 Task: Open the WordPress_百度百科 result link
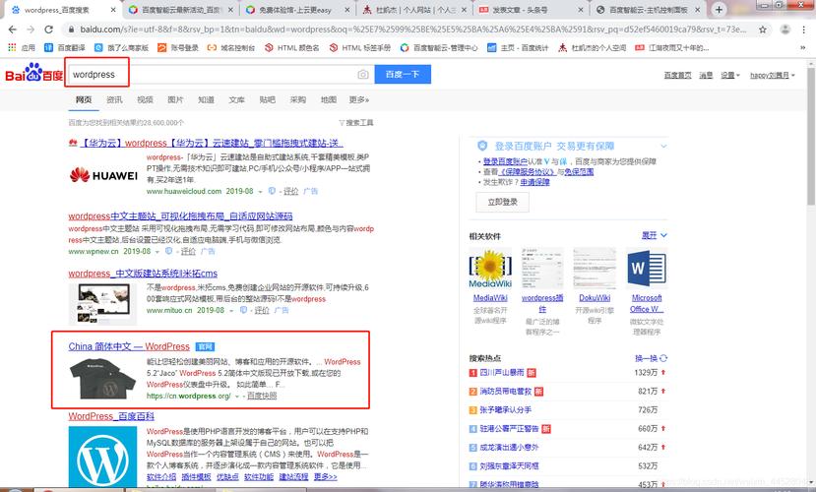click(x=111, y=416)
